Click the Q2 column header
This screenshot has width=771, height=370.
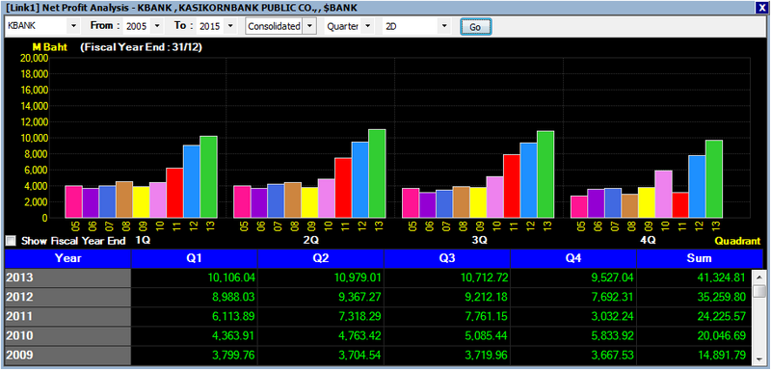point(321,258)
